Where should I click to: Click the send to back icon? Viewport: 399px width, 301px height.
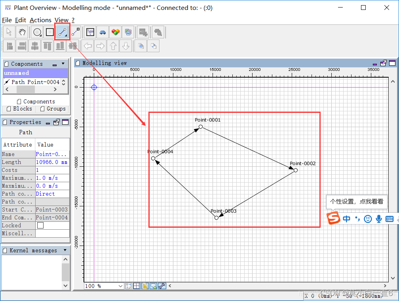pos(154,46)
